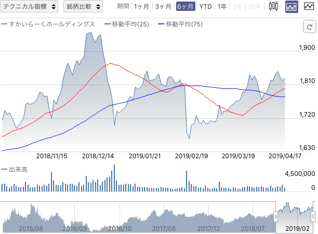
Task: Open the 銘柄比較 dropdown
Action: [x=83, y=6]
